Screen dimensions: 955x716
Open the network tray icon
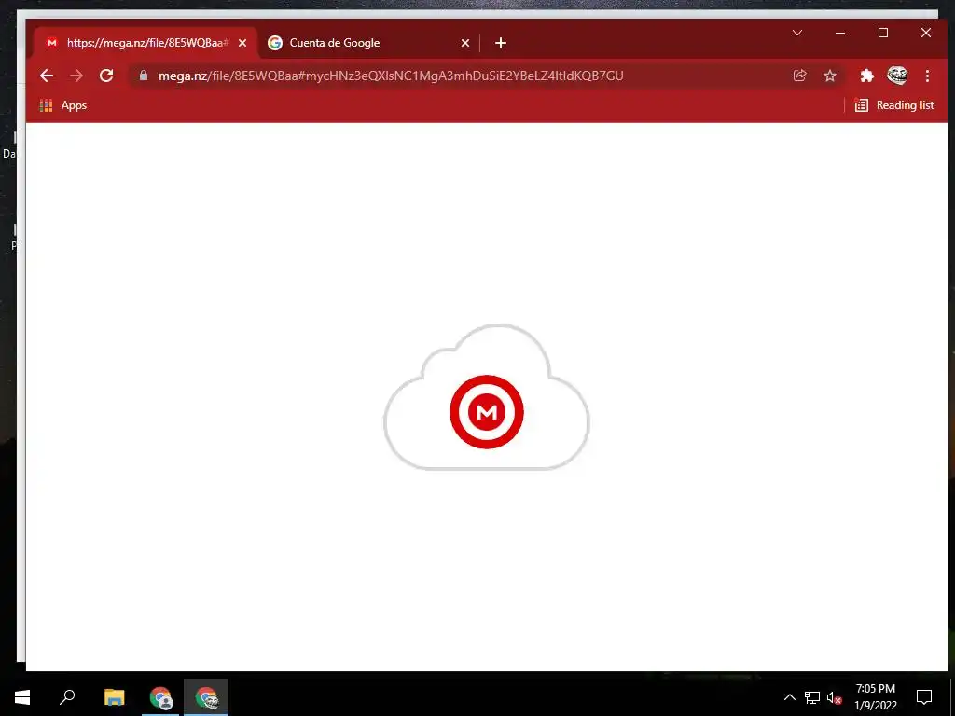point(812,697)
